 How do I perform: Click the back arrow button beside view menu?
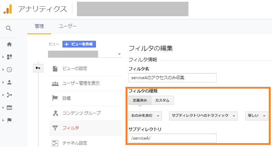38,68
